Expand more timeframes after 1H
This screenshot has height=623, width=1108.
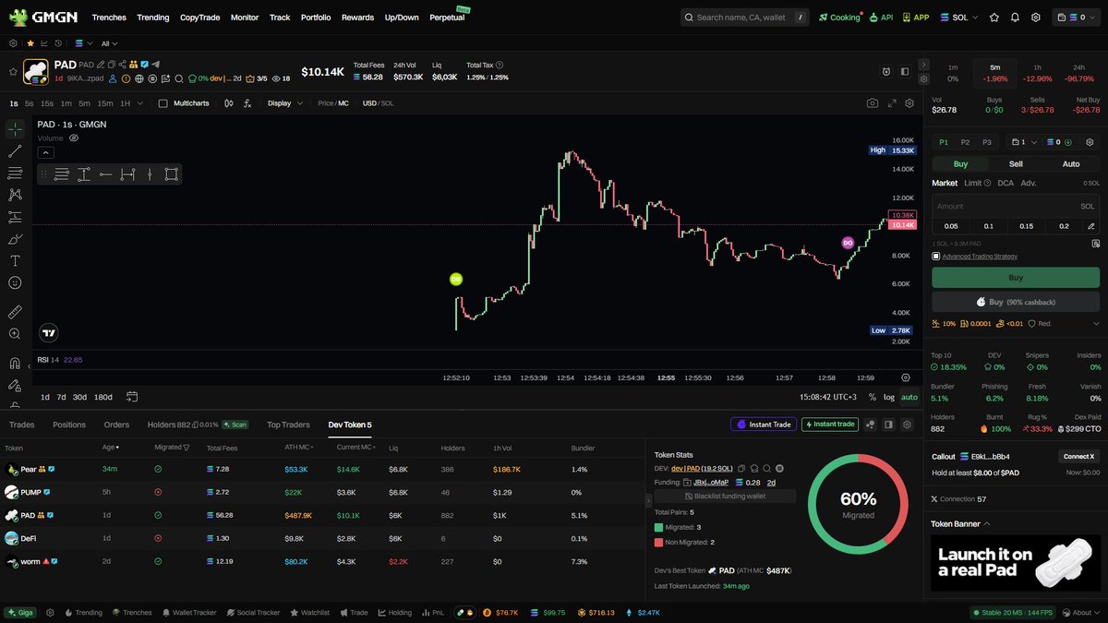pos(138,103)
